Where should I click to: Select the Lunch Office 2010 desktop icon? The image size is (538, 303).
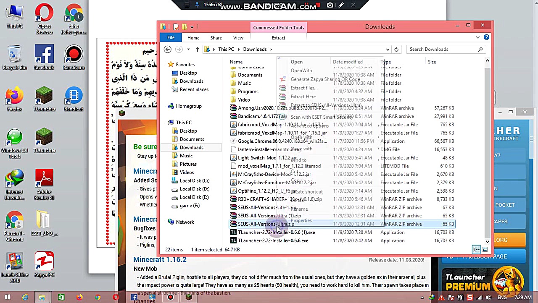click(x=14, y=267)
